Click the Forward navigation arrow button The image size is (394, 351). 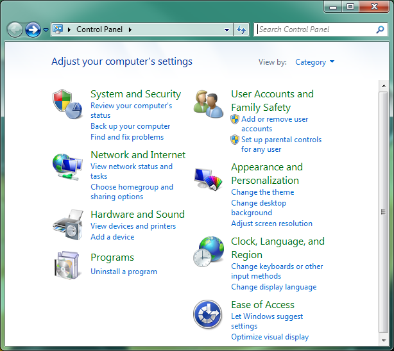point(33,30)
